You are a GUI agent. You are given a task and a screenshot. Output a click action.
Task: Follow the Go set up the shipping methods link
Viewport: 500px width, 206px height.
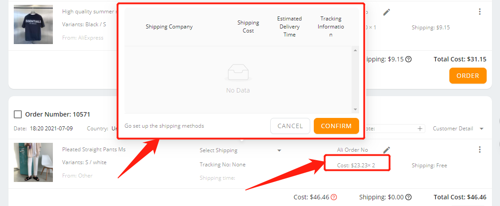[x=164, y=126]
